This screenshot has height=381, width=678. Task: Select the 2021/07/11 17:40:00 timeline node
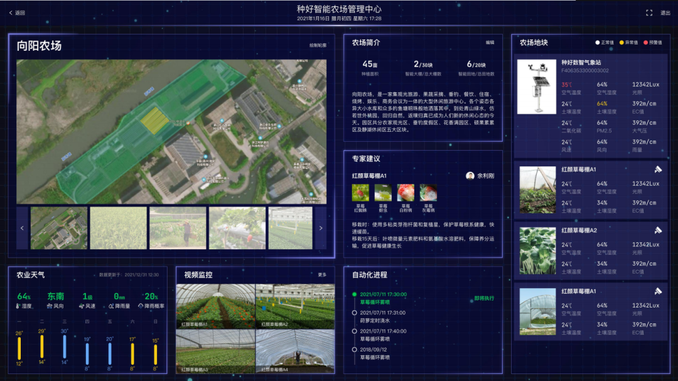point(355,331)
